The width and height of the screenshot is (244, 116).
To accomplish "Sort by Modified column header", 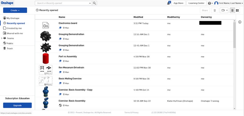I will [138, 17].
